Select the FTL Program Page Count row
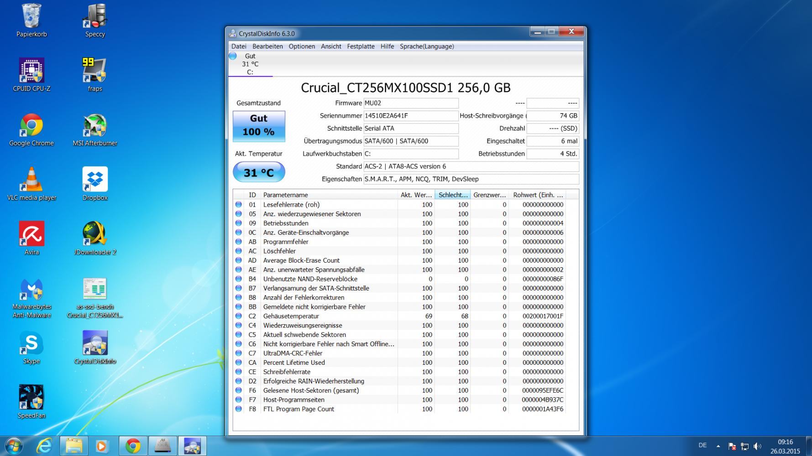 (x=400, y=409)
